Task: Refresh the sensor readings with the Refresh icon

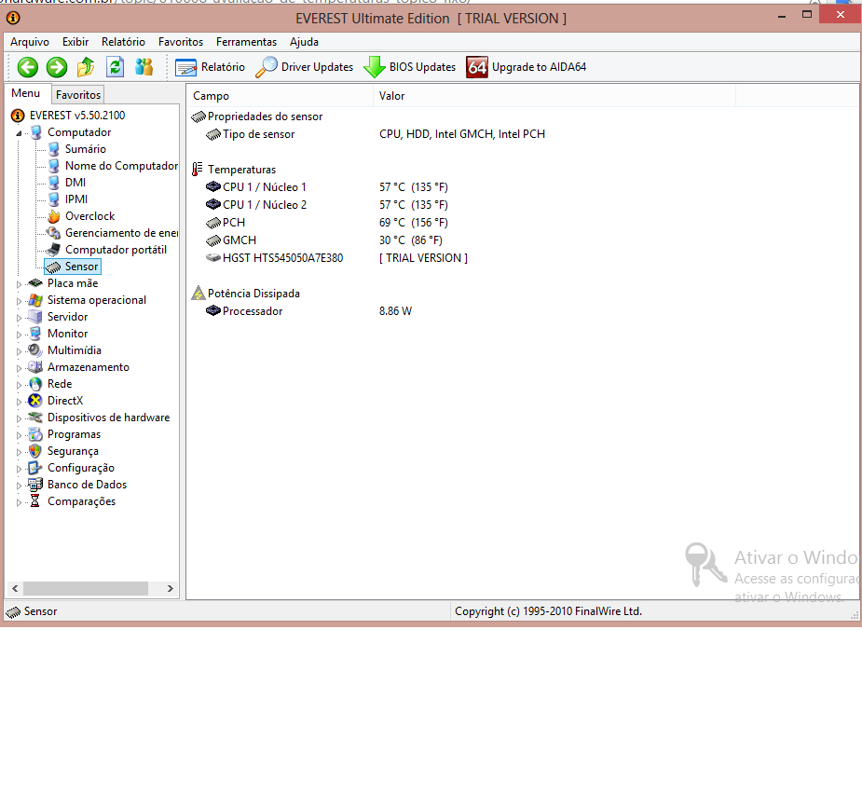Action: (x=115, y=67)
